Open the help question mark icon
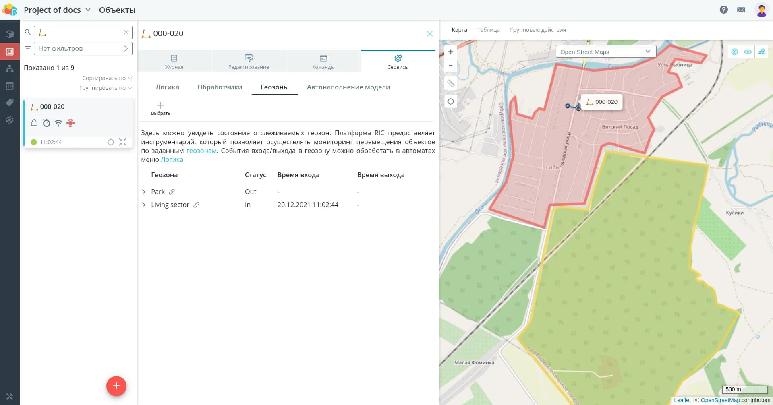 (723, 10)
